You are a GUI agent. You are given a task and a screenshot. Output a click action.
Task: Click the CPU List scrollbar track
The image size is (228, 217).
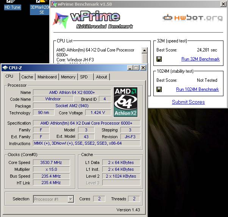tap(144, 58)
